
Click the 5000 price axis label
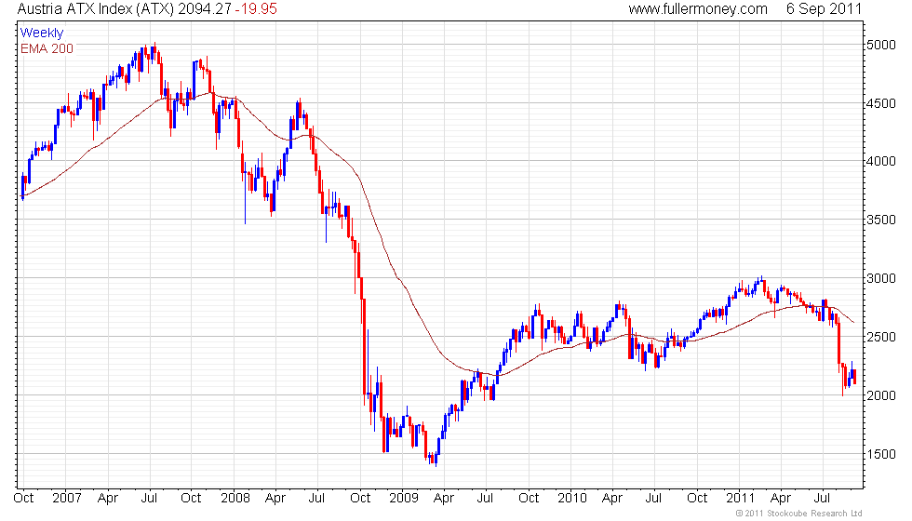(881, 46)
